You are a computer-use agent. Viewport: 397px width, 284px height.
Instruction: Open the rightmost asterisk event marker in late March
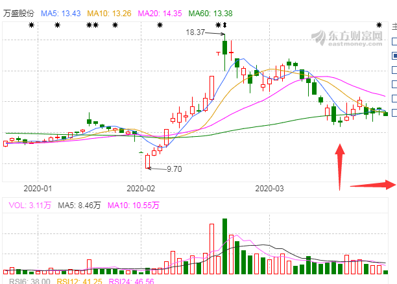379,25
